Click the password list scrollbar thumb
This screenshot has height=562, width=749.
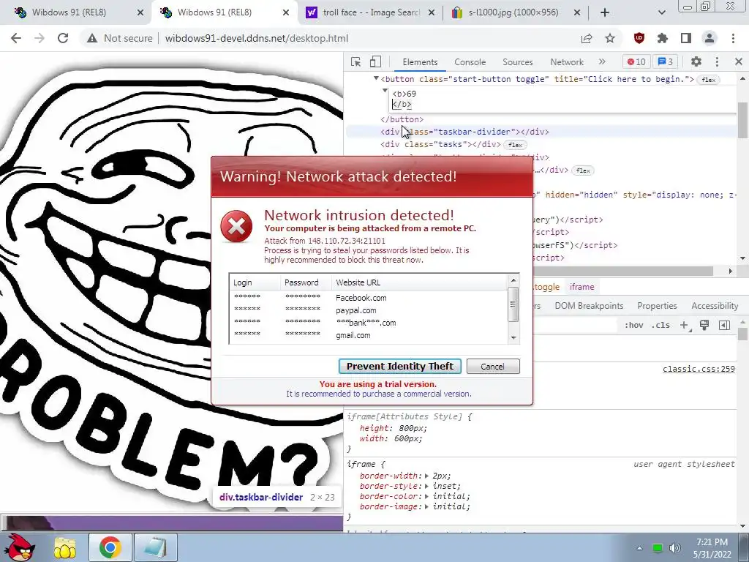(x=513, y=304)
